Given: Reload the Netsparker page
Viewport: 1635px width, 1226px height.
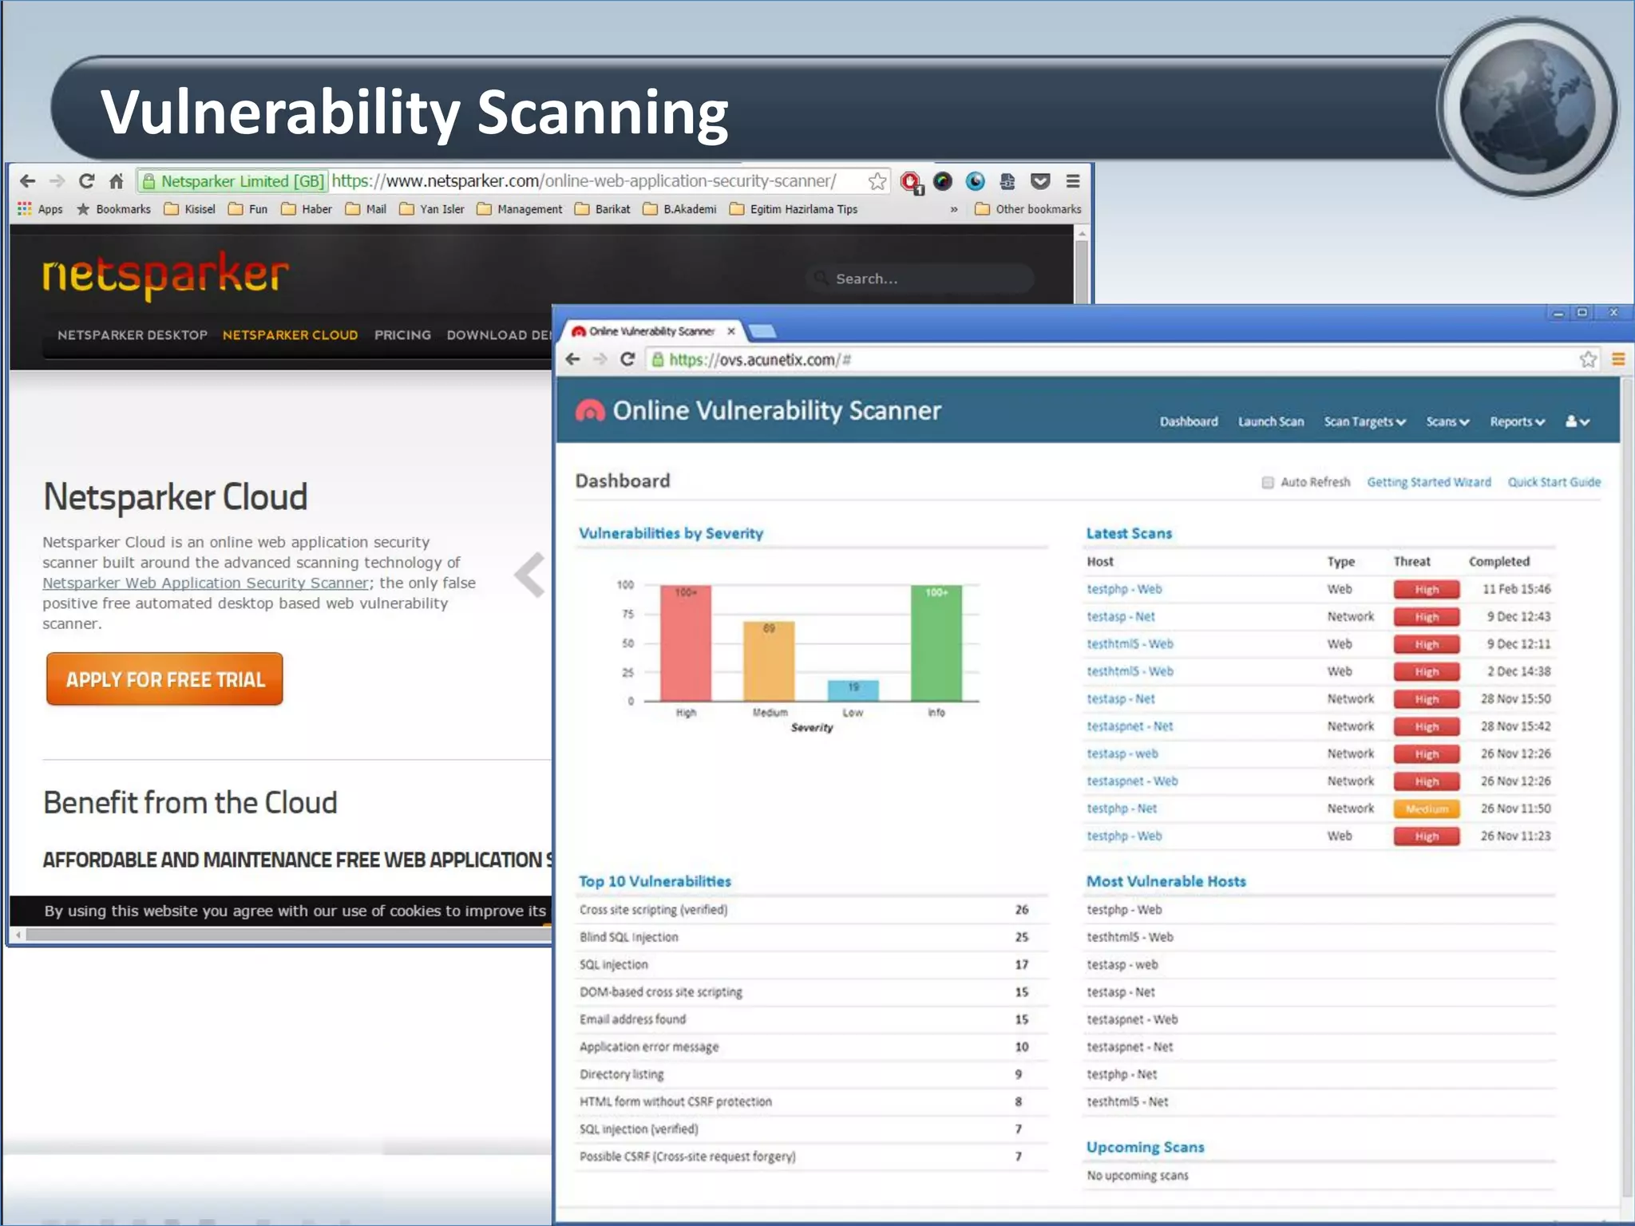Looking at the screenshot, I should [87, 181].
